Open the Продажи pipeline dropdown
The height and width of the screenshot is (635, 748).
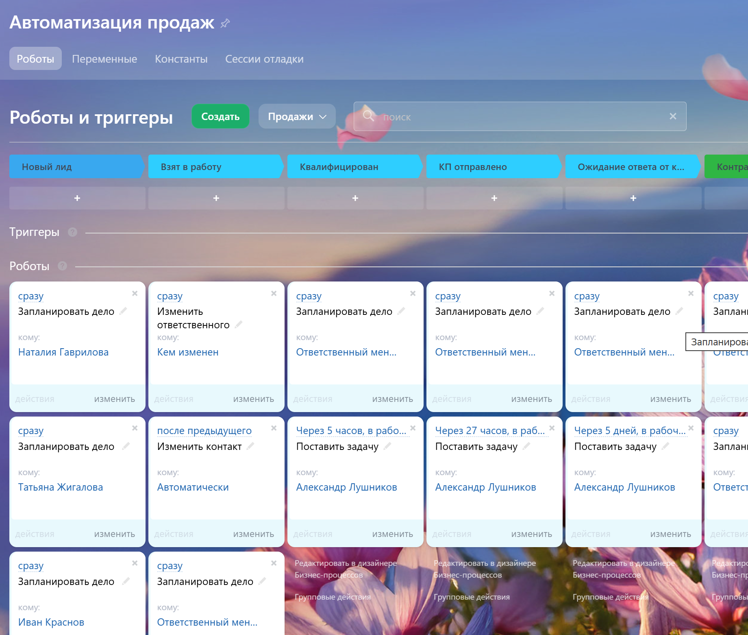[x=297, y=116]
